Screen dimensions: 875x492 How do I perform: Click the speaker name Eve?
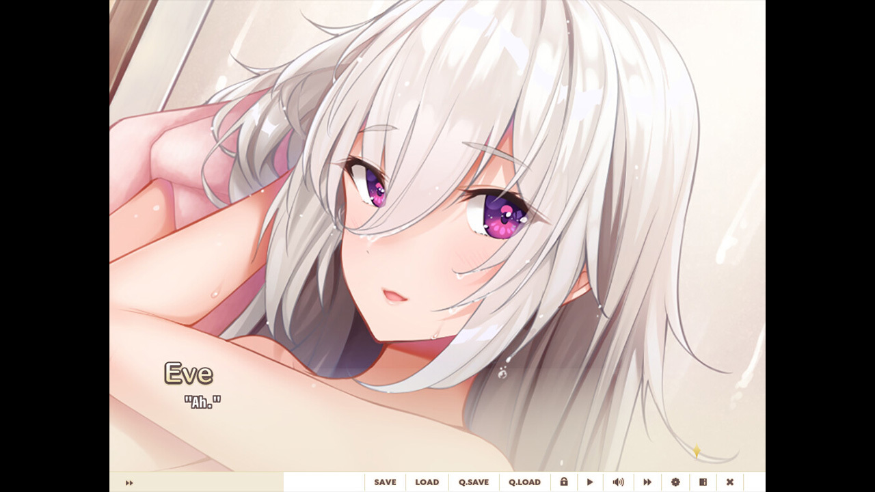point(189,373)
